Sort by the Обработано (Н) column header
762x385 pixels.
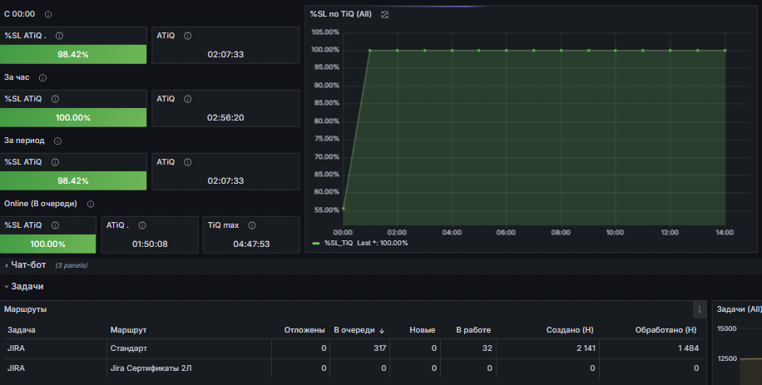pyautogui.click(x=666, y=330)
